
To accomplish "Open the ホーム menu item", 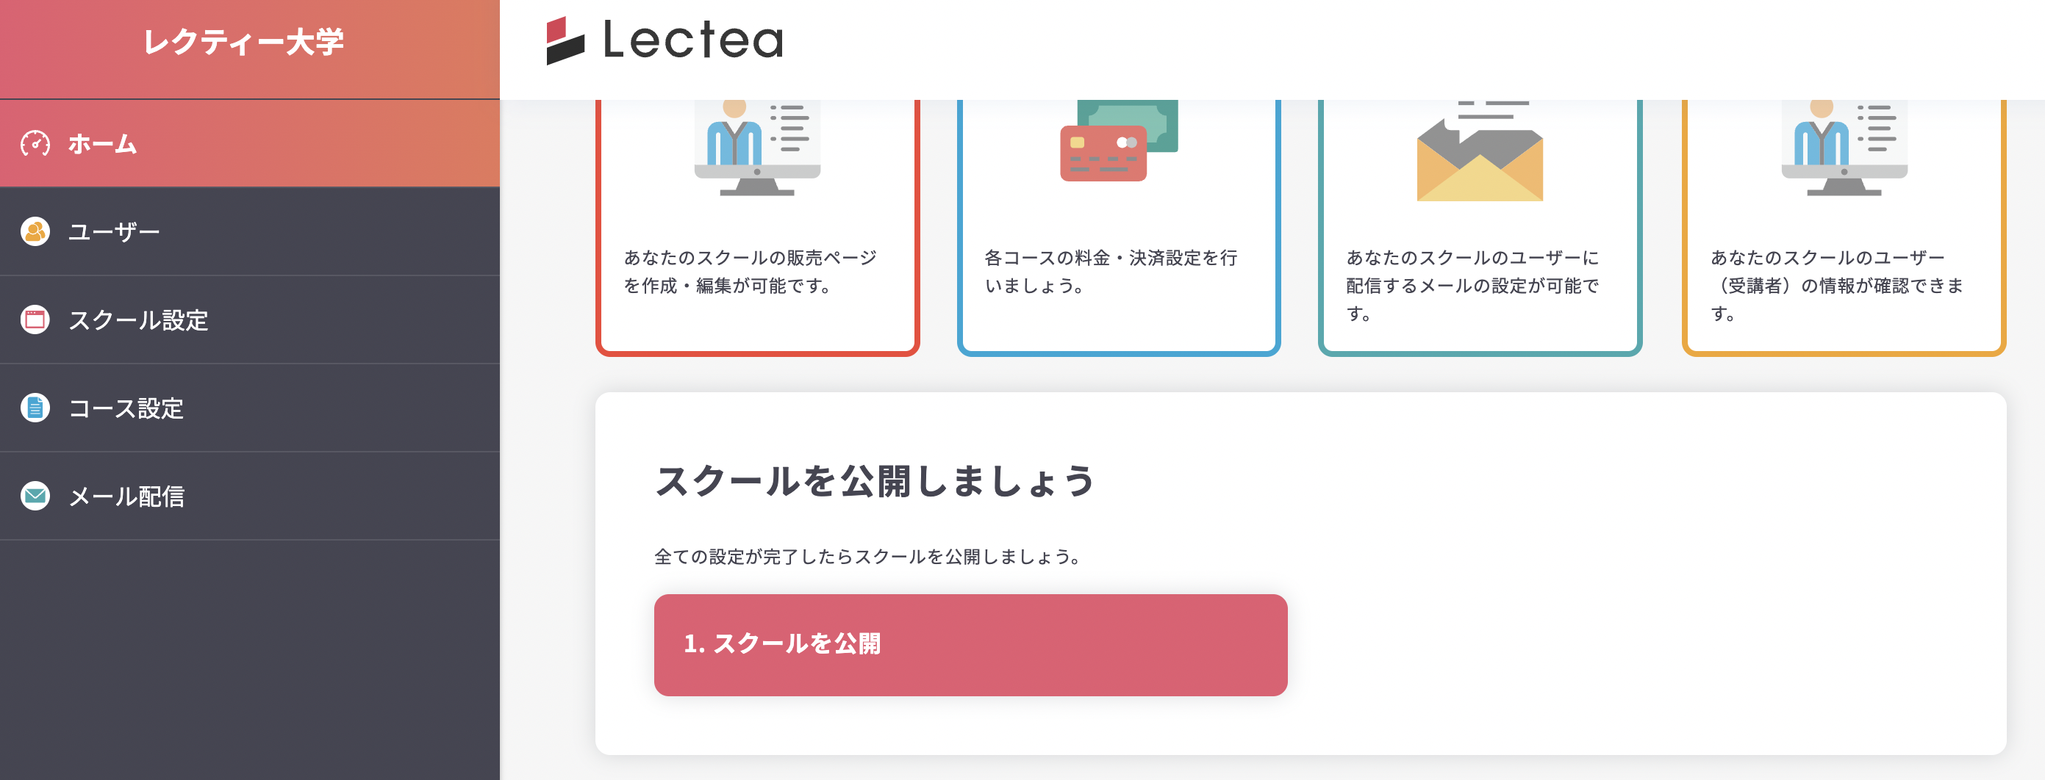I will (x=102, y=144).
